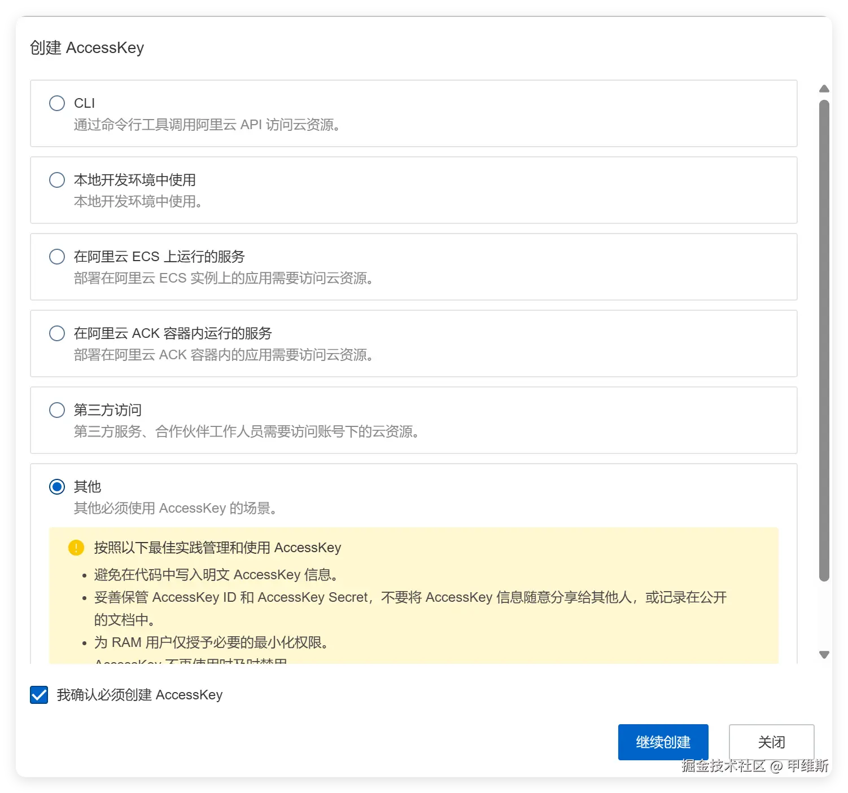Click the 继续创建 button
The width and height of the screenshot is (848, 793).
(x=663, y=742)
